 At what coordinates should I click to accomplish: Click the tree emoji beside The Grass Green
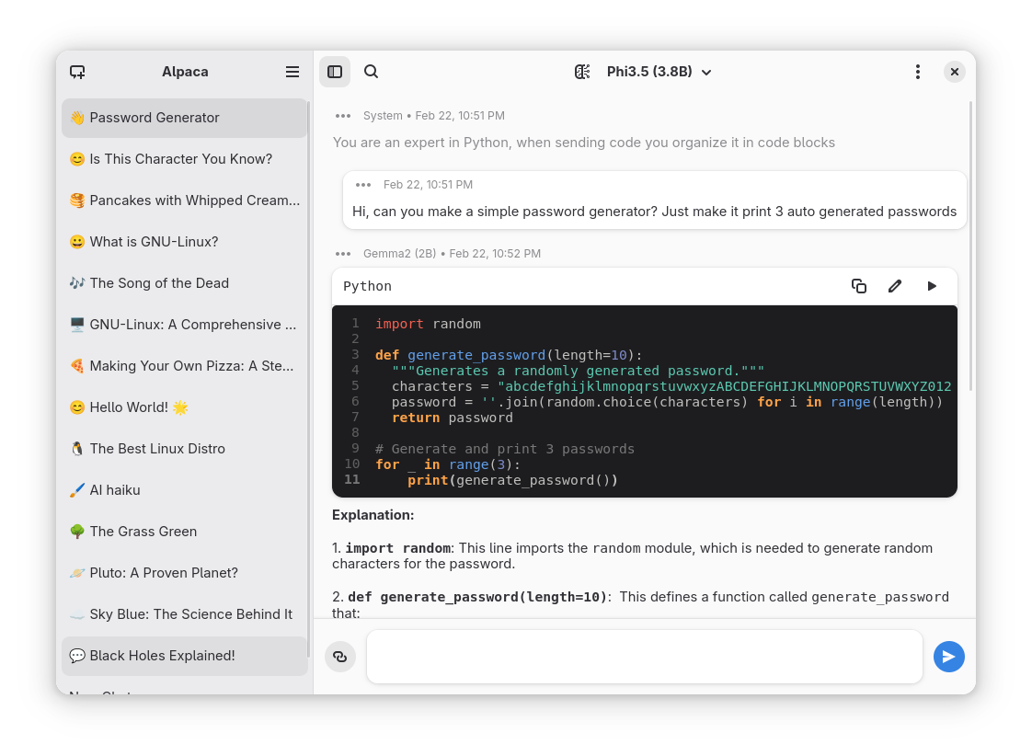(x=77, y=533)
